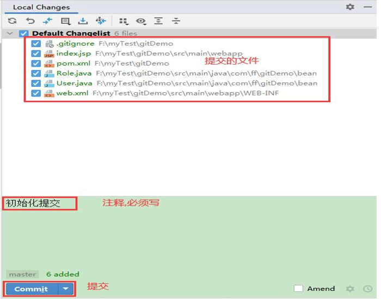Collapse the Default Changelist node

[10, 33]
